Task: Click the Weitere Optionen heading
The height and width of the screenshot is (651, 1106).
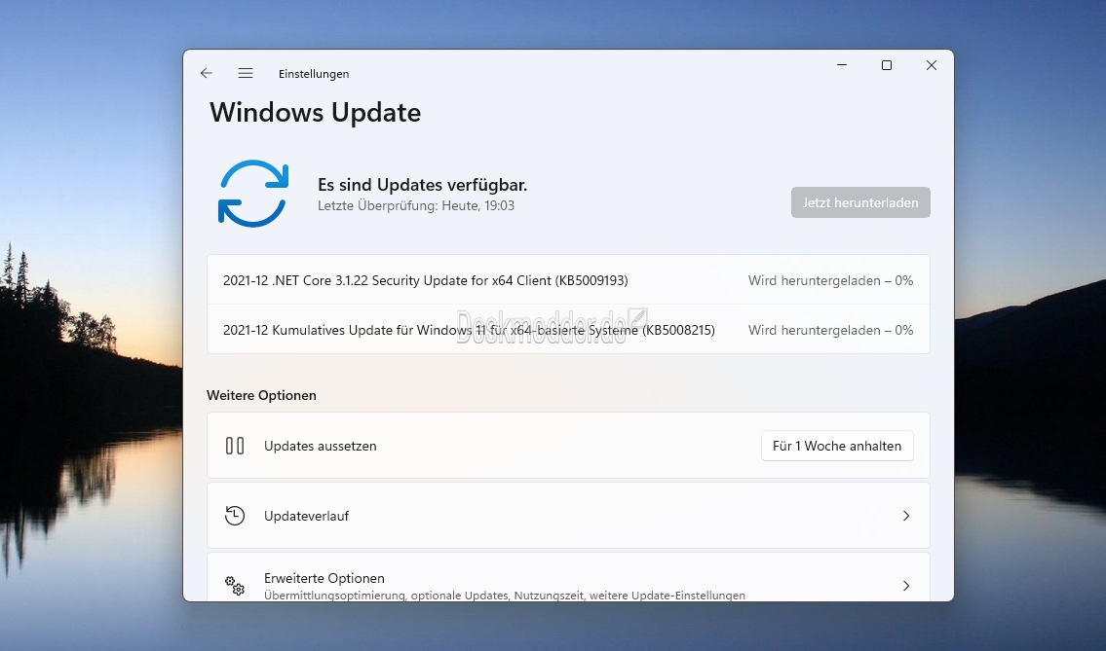Action: tap(262, 395)
